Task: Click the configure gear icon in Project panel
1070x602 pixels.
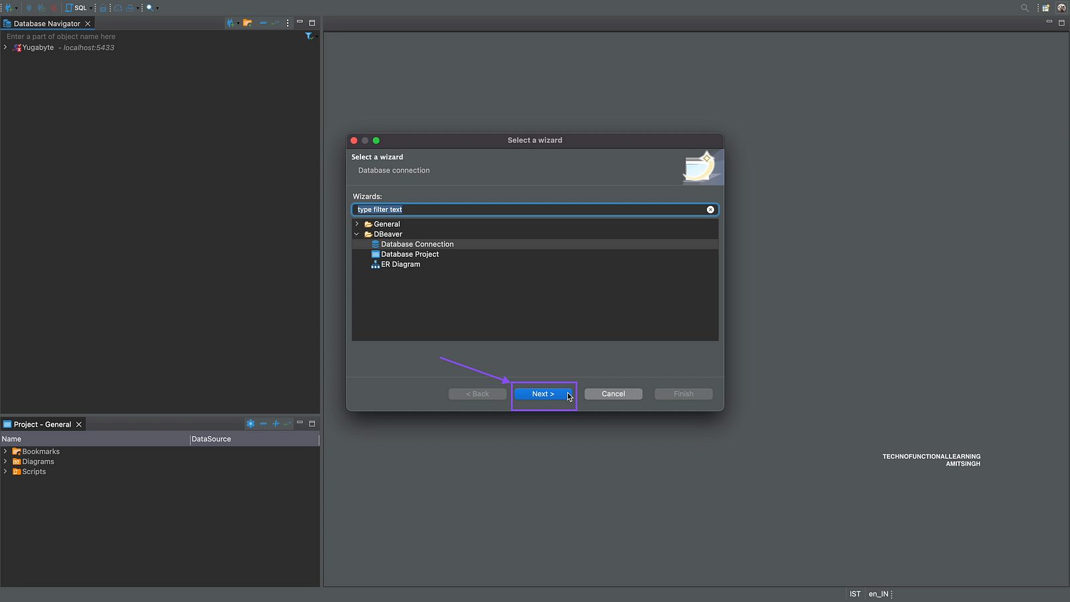Action: [250, 424]
